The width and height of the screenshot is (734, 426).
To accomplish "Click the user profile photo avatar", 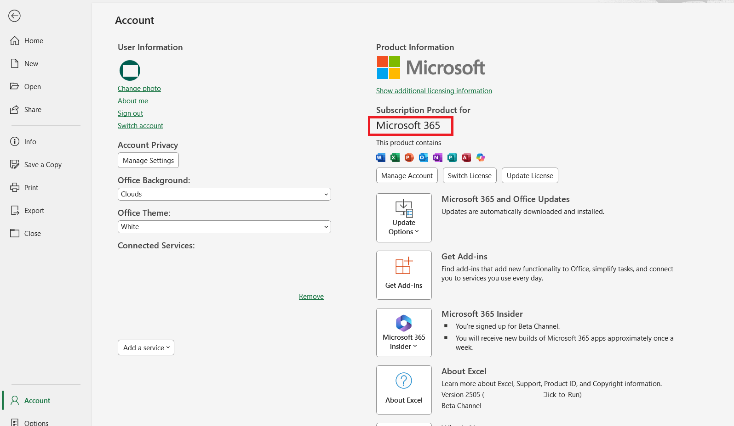I will click(130, 70).
